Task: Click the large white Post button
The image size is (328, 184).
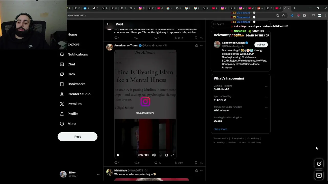Action: click(77, 136)
